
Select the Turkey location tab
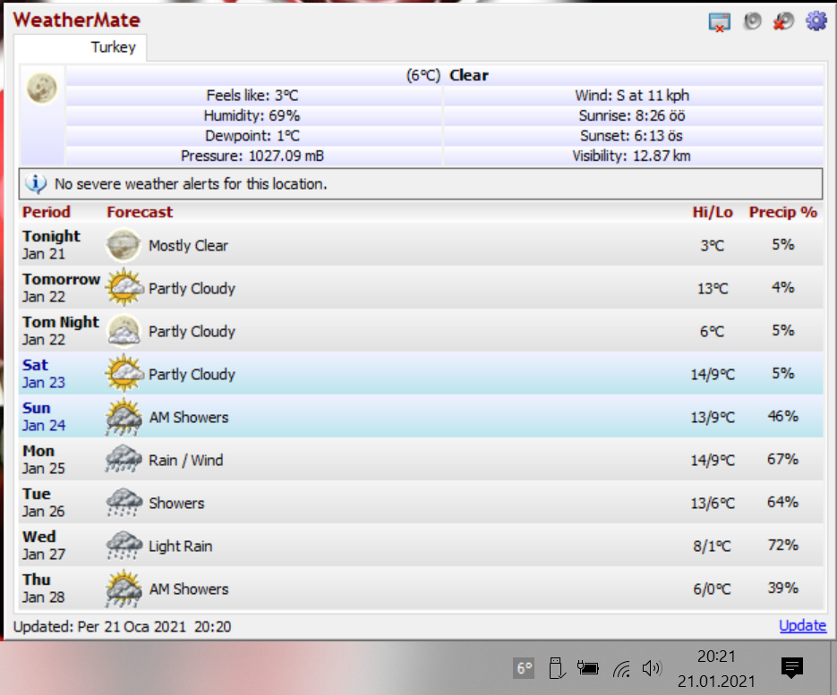click(80, 47)
